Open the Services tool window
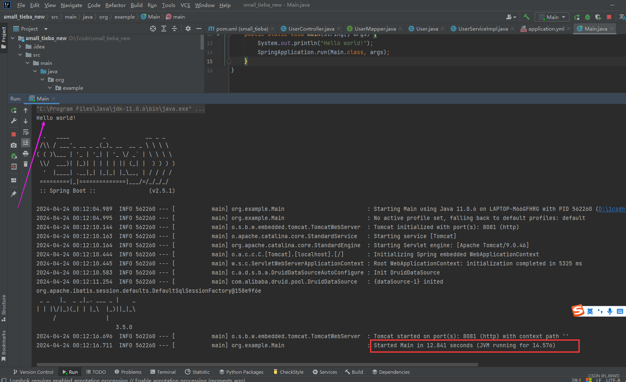The image size is (626, 382). tap(325, 372)
